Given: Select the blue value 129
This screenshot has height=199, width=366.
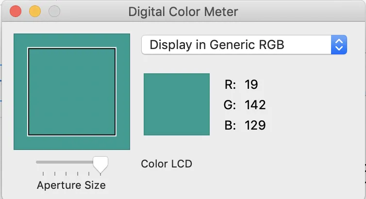Looking at the screenshot, I should 255,125.
